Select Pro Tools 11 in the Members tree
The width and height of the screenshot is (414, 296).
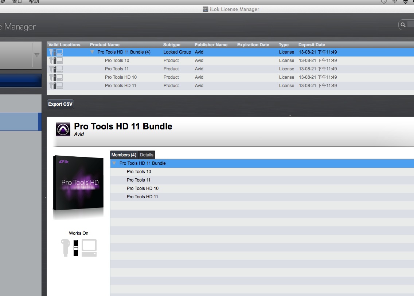click(x=262, y=180)
